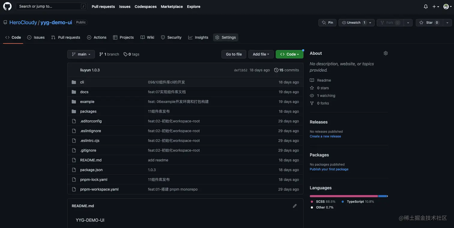The height and width of the screenshot is (228, 454).
Task: Click the tag icon next to 0 tags
Action: coord(126,54)
